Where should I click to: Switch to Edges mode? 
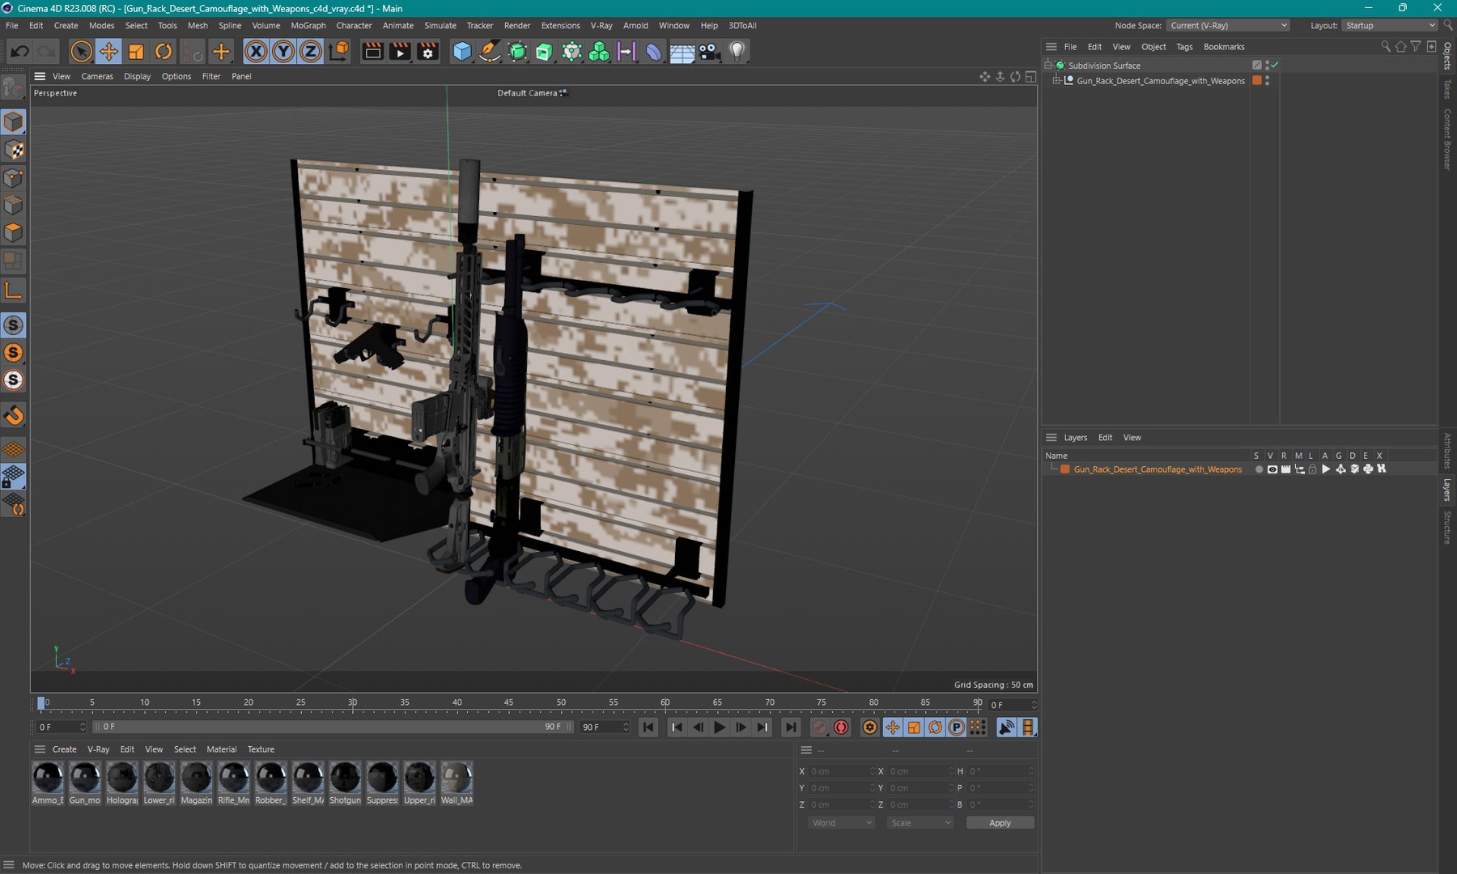tap(14, 205)
